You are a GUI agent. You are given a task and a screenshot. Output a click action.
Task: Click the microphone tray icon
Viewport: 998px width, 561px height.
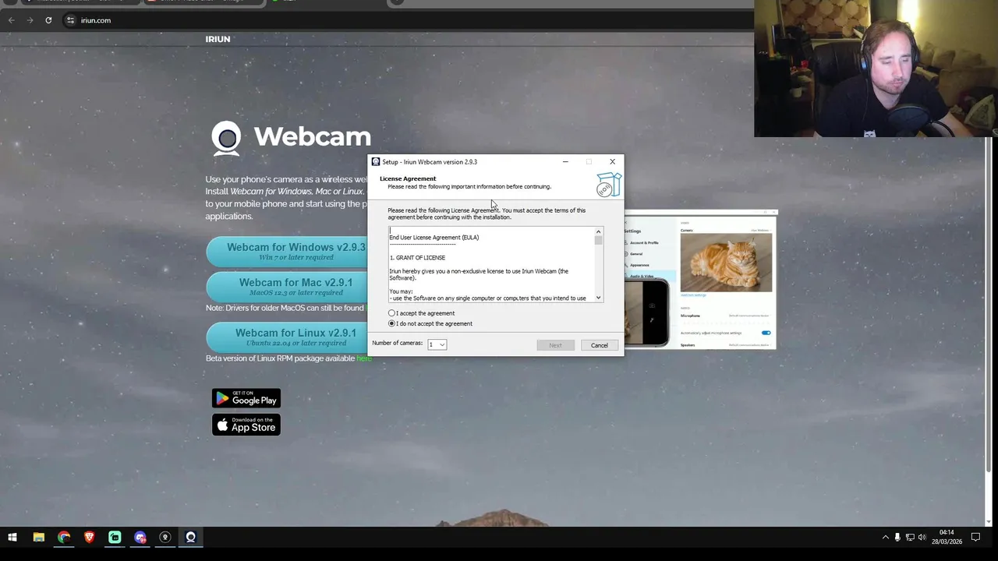pos(897,537)
